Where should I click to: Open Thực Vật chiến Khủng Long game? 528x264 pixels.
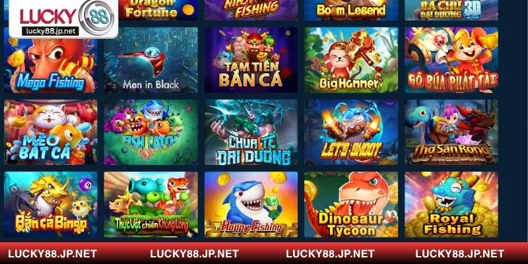click(151, 205)
